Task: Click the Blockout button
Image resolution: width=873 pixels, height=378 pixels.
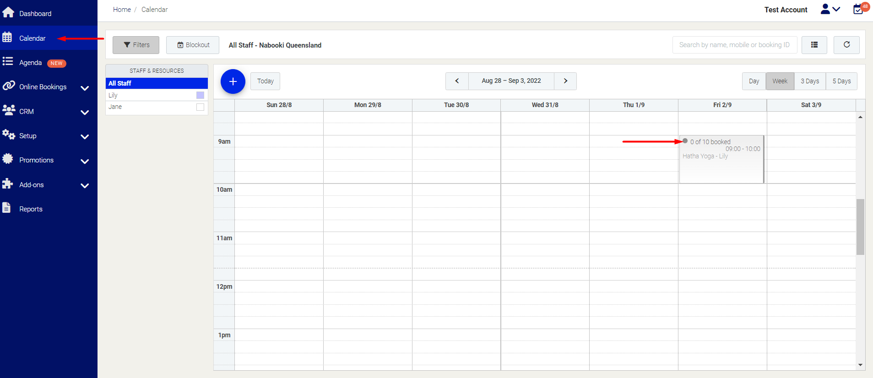Action: [x=193, y=45]
